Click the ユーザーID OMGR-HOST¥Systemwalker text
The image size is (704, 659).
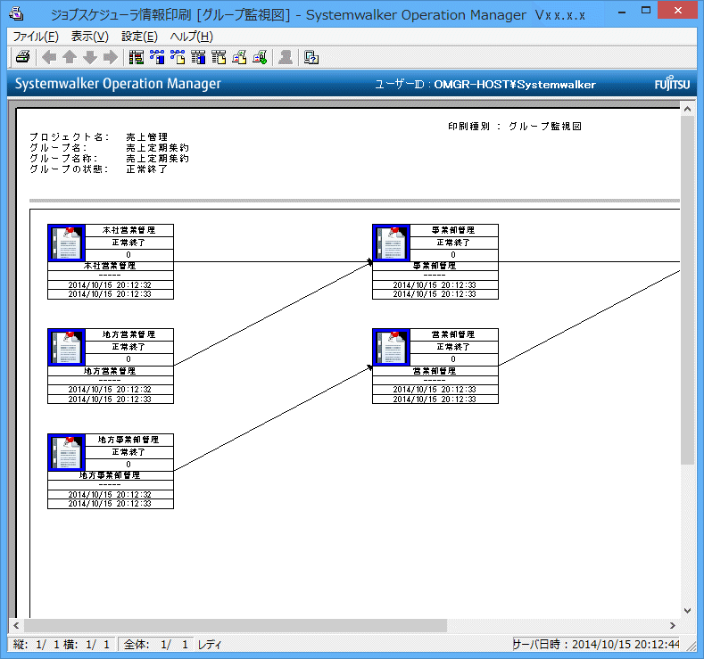(x=485, y=85)
